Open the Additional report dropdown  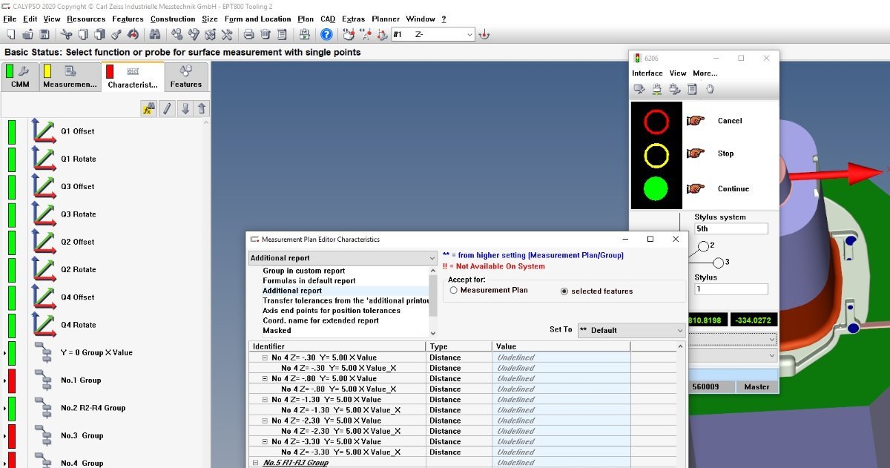pyautogui.click(x=343, y=258)
